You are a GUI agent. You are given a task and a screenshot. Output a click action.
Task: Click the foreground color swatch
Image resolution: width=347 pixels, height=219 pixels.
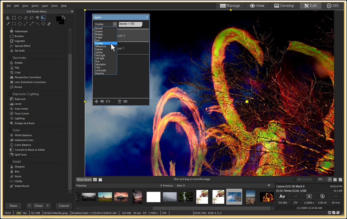[x=59, y=19]
